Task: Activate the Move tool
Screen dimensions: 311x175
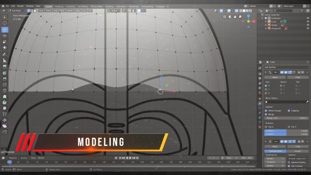Action: click(x=5, y=30)
